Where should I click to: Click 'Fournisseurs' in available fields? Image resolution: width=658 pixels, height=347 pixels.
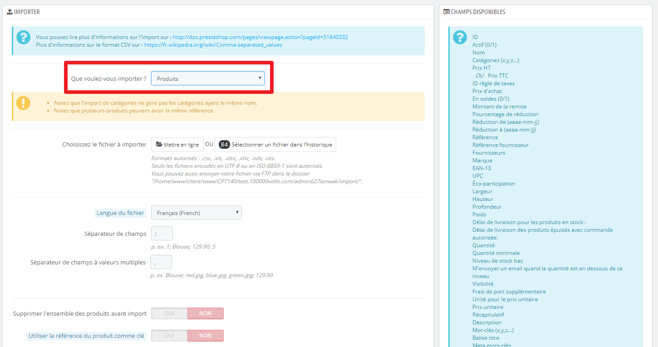click(489, 153)
